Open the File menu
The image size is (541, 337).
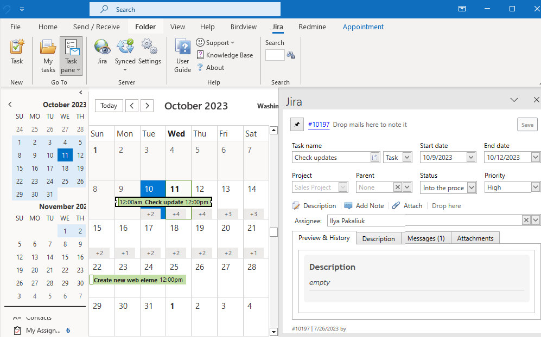15,27
